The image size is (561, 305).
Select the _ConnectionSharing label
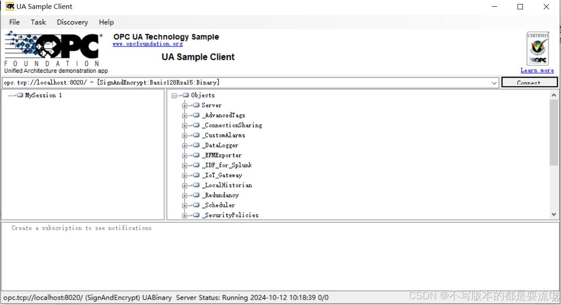[232, 125]
